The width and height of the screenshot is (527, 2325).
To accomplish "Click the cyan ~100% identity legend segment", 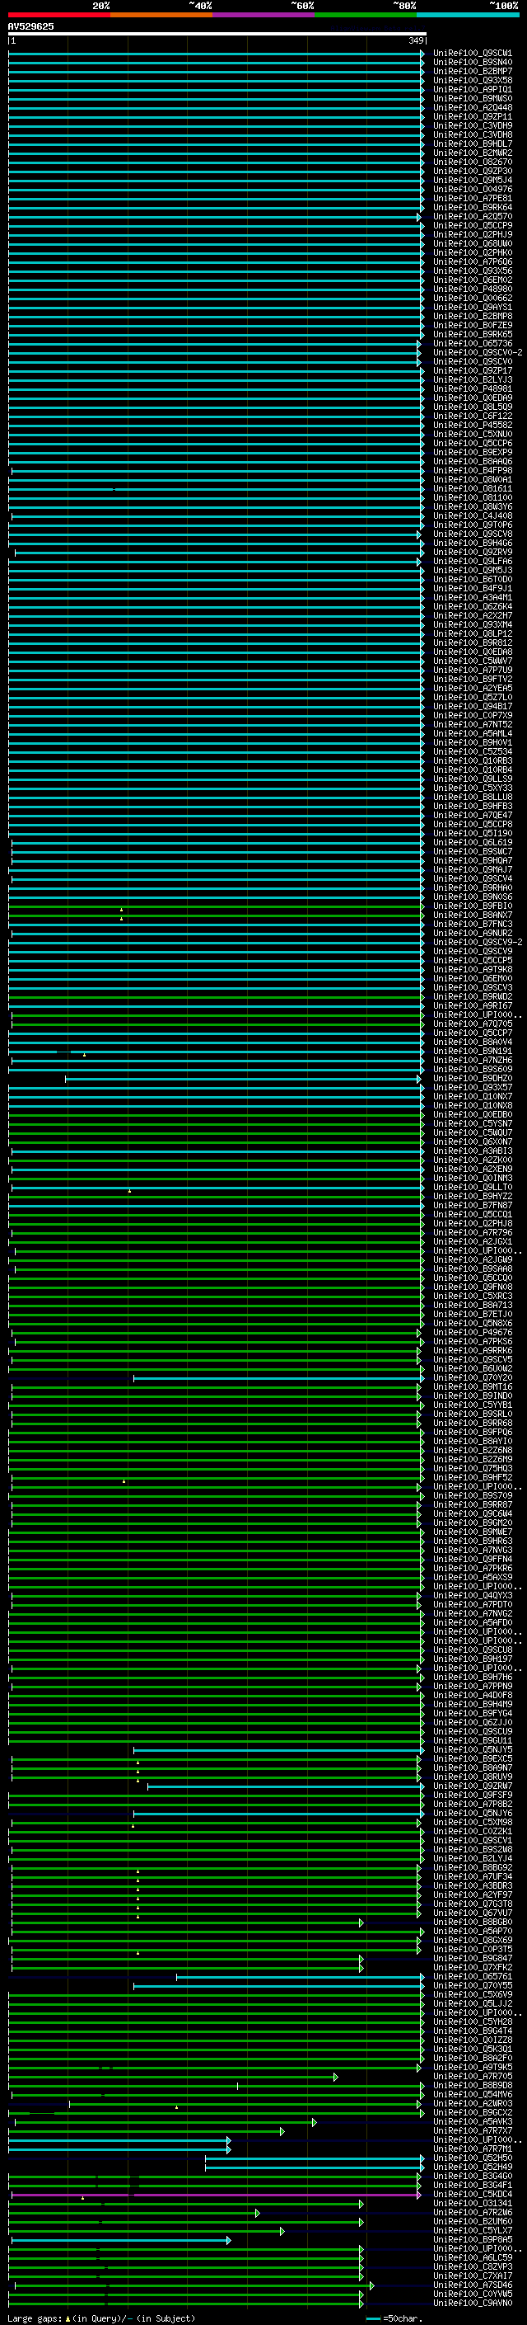I will tap(468, 15).
